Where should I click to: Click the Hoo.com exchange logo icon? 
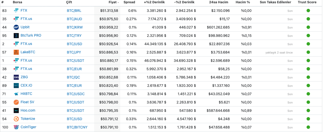[x=16, y=111]
